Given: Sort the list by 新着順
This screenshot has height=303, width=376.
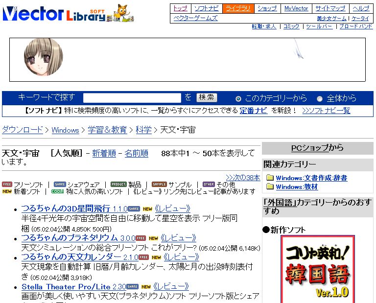Looking at the screenshot, I should [104, 153].
